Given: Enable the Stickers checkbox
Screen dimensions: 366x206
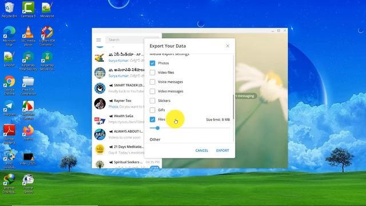Looking at the screenshot, I should point(152,101).
